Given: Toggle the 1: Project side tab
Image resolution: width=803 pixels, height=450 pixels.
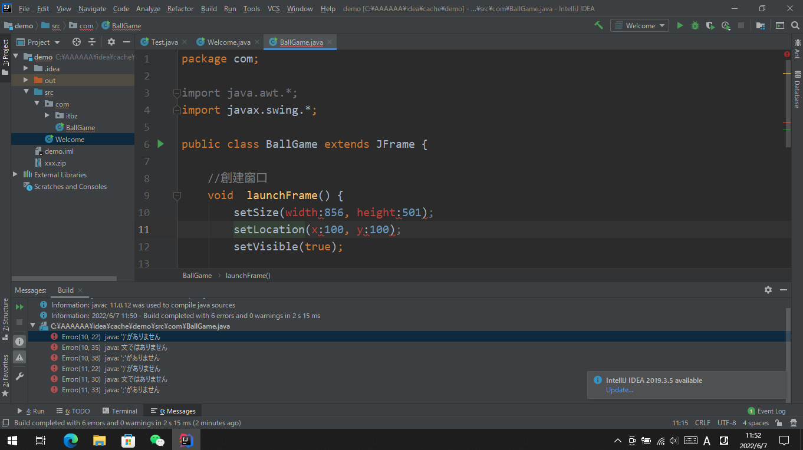Looking at the screenshot, I should [x=5, y=57].
